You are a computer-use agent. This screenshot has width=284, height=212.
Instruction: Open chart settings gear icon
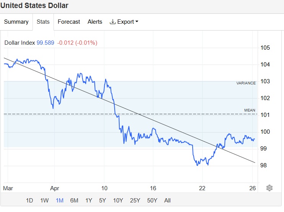269,188
